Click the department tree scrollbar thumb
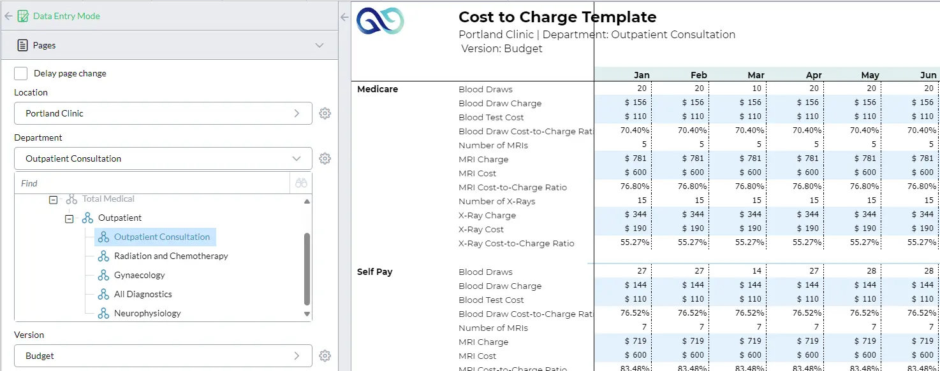 [307, 269]
